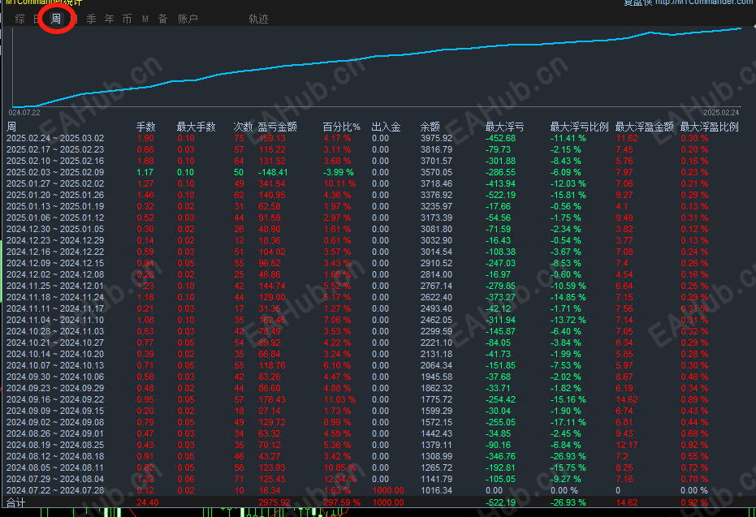Click -15.81 % drawdown in the 2025.01.20 row
Image resolution: width=756 pixels, height=517 pixels.
568,195
